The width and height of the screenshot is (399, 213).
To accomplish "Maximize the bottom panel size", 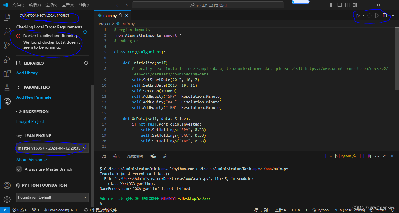I will tap(385, 156).
